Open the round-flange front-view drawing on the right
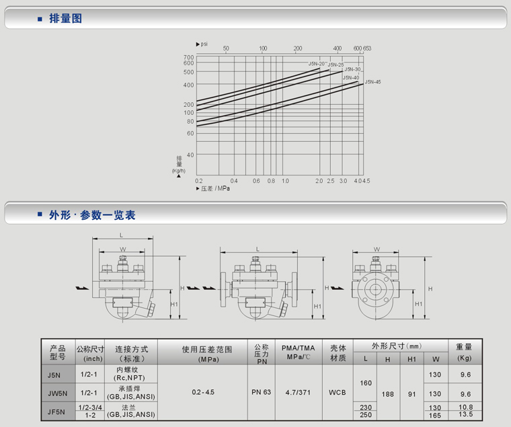 (377, 286)
